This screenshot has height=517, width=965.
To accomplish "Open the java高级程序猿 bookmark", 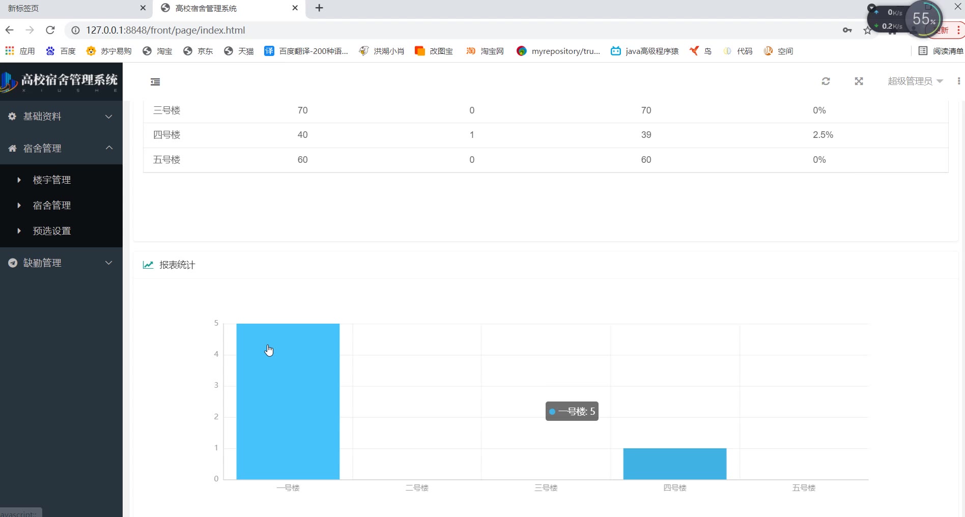I will pos(644,51).
